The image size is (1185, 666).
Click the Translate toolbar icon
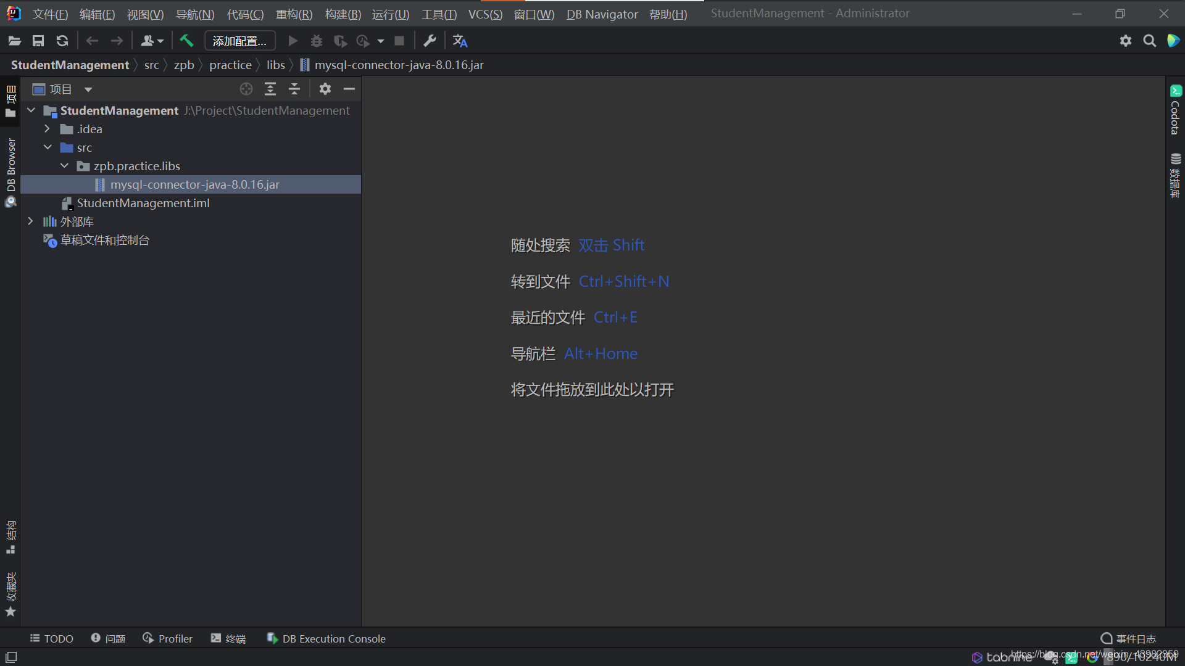pyautogui.click(x=460, y=41)
